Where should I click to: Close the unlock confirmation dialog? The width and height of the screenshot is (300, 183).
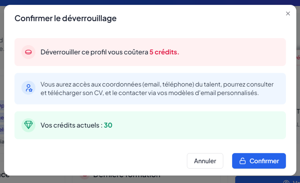(x=288, y=14)
